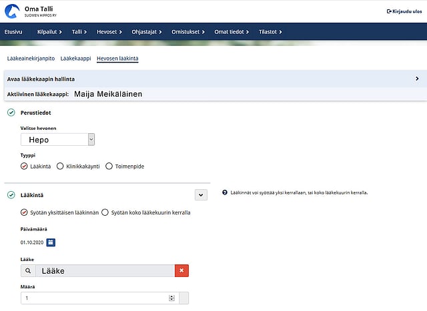Click the search magnifier in Lääke field
Screen dimensions: 427x311
coord(28,271)
